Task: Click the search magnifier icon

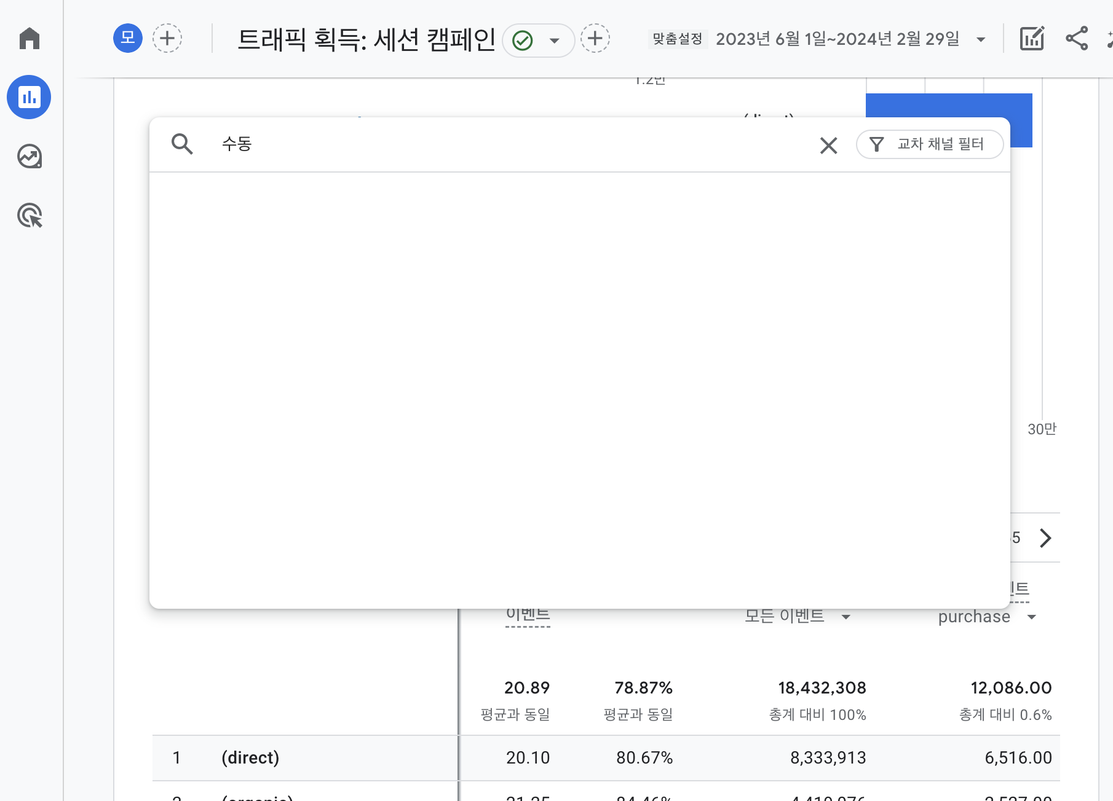Action: coord(182,144)
